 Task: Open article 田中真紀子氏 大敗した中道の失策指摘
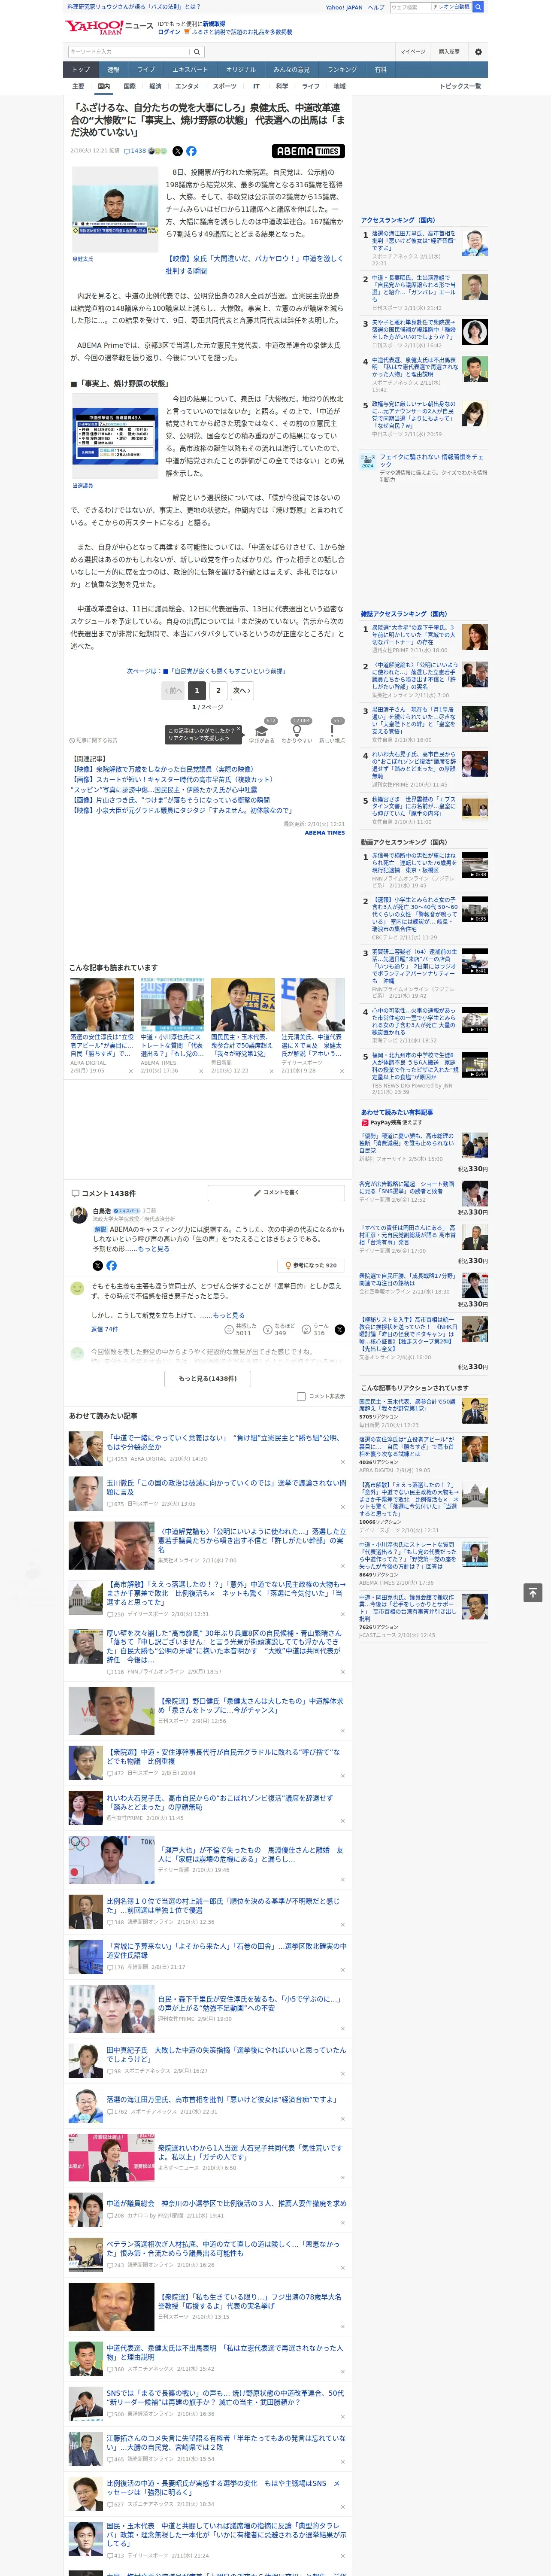pyautogui.click(x=227, y=2054)
